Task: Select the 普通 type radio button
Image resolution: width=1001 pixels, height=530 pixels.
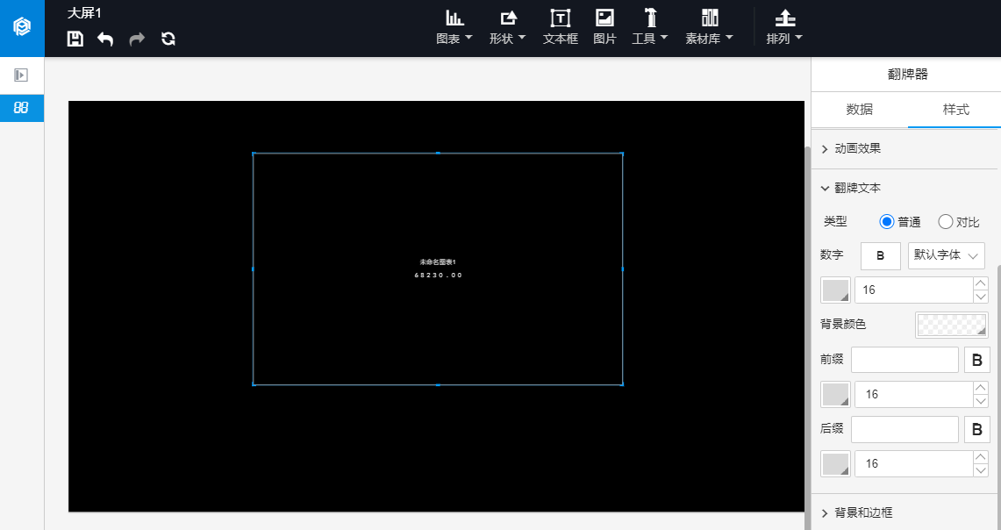Action: (x=887, y=222)
